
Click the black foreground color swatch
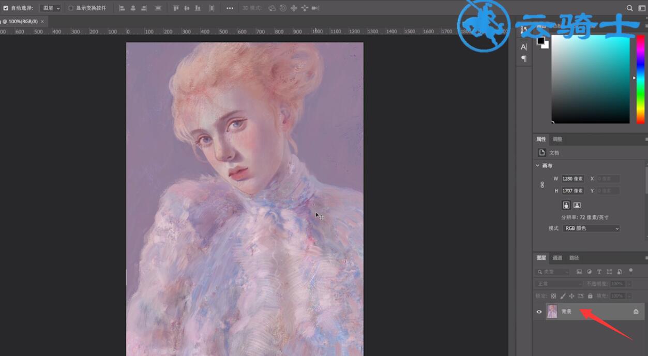[x=540, y=41]
